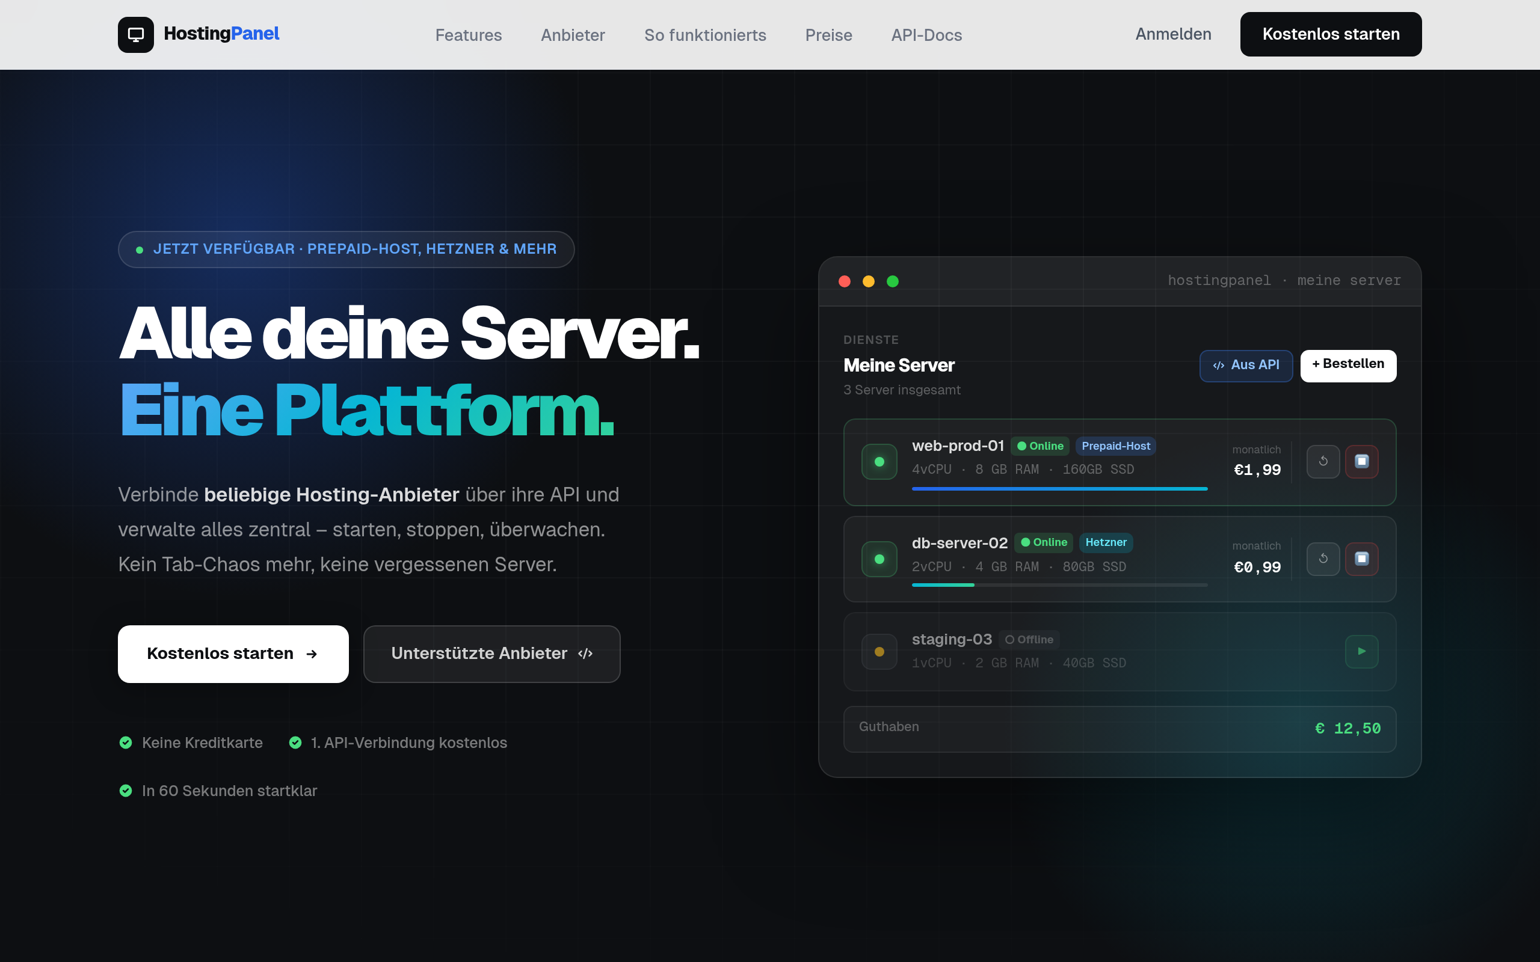Restart web-prod-01 with its reload icon
The width and height of the screenshot is (1540, 962).
(x=1323, y=461)
